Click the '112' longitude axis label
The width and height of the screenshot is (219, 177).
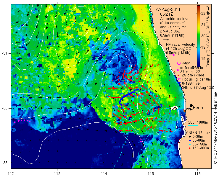[x=11, y=174]
